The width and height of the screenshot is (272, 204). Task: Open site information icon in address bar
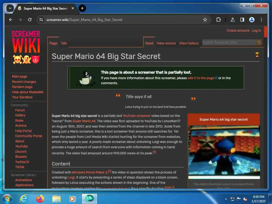tap(41, 20)
